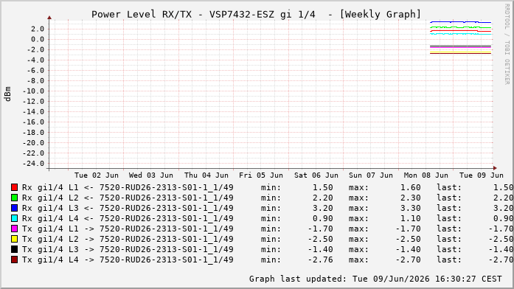This screenshot has height=289, width=514.
Task: Click legend label 'Rx gi1/4 L3 <- 7520-RUD26-2313-S01-1_1/49'
Action: 128,209
